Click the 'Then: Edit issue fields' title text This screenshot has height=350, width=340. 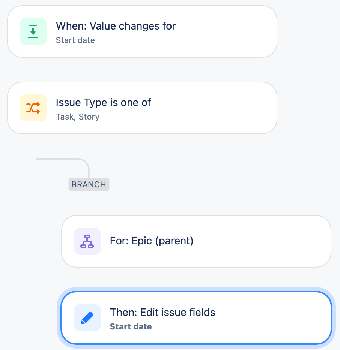click(x=162, y=312)
